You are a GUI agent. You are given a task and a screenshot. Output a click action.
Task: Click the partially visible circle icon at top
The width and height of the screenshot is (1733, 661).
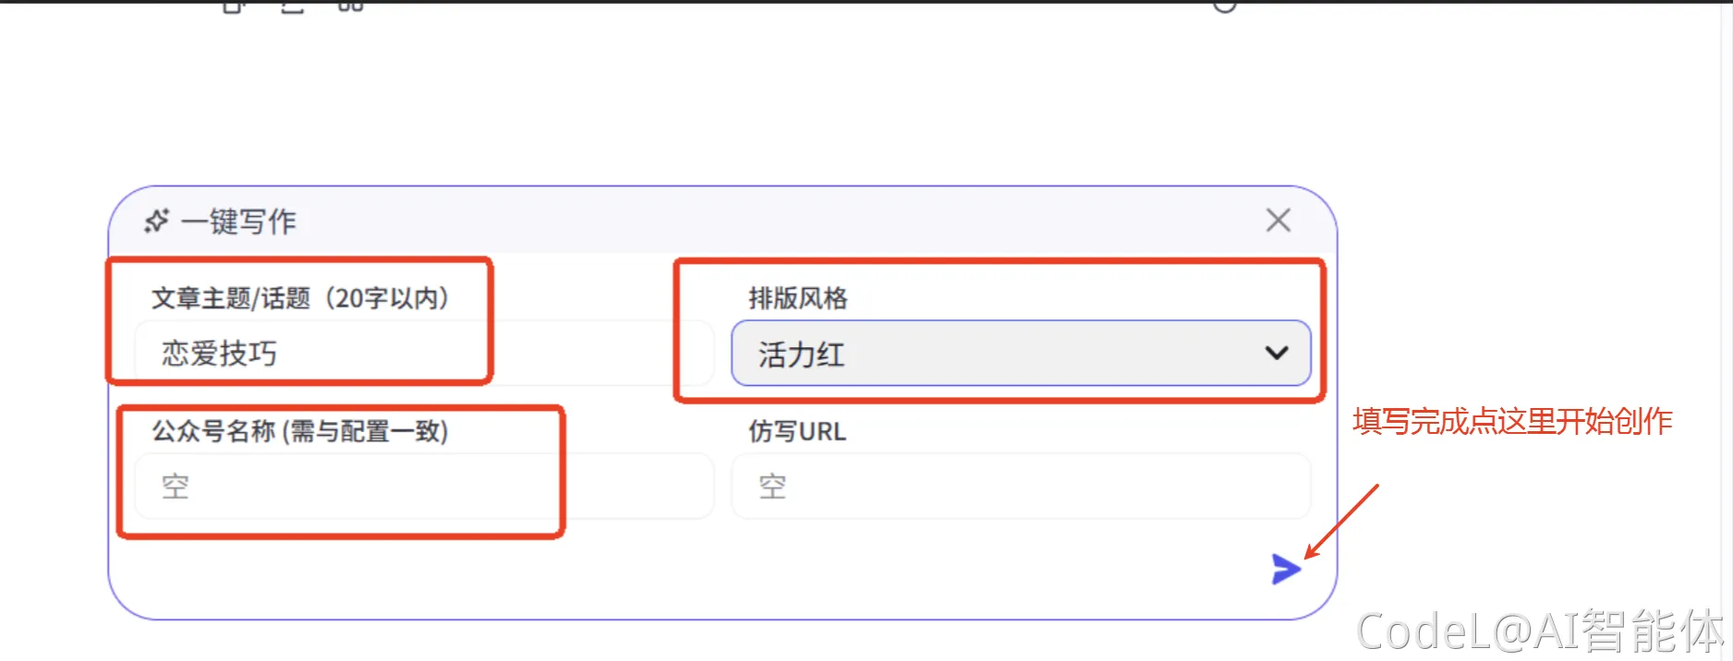click(x=1224, y=6)
